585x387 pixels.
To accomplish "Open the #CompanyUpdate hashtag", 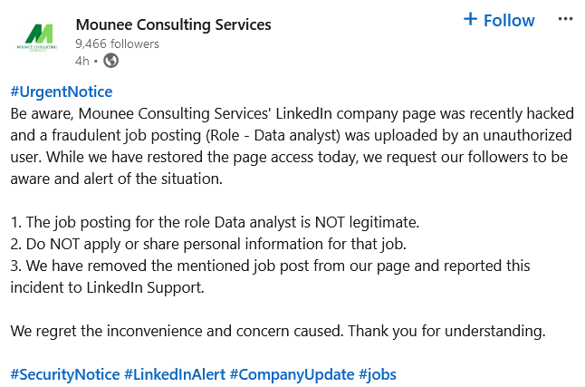I will [x=292, y=374].
